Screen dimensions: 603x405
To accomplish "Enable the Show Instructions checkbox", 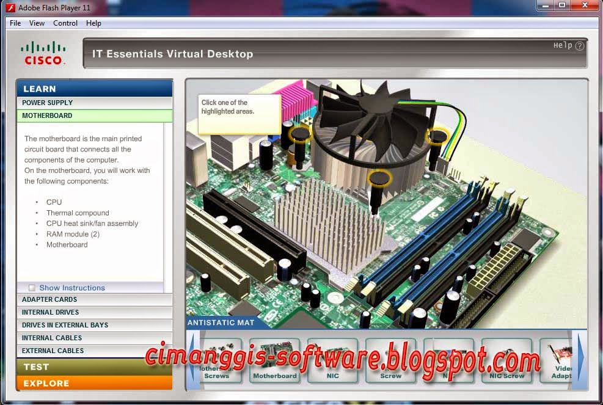I will click(32, 287).
